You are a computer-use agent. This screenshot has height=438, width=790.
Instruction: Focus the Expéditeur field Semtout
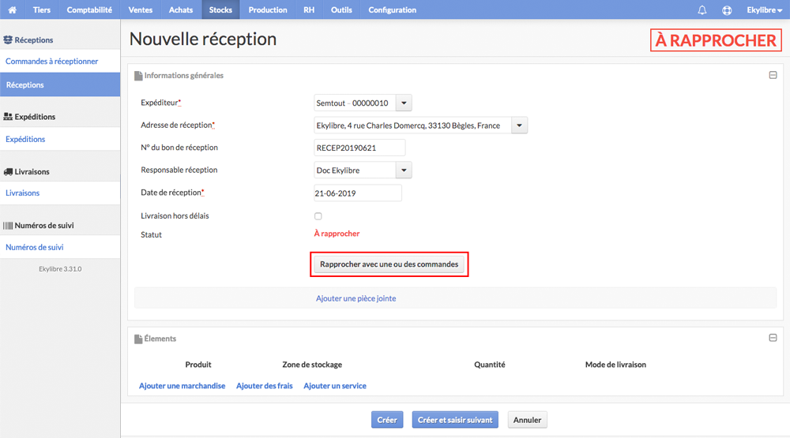[355, 103]
